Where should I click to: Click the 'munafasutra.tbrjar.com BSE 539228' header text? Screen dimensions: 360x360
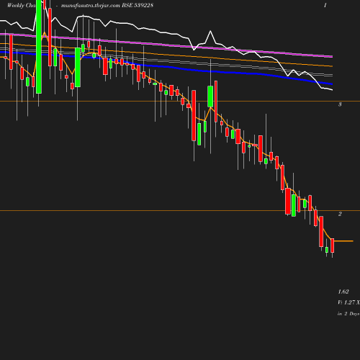pyautogui.click(x=107, y=5)
